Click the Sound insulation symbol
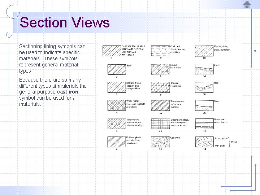 [x=160, y=69]
